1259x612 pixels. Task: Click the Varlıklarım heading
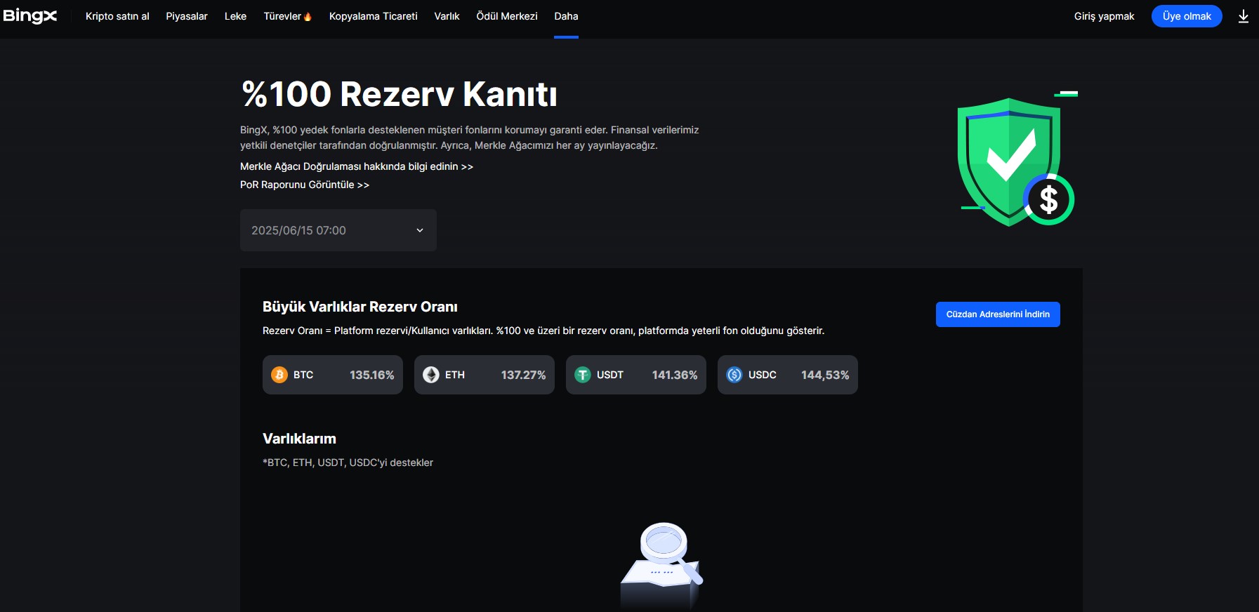click(x=299, y=439)
